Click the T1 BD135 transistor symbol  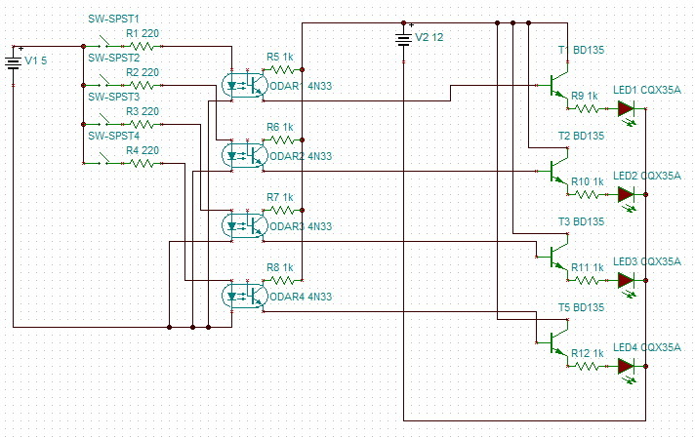pos(558,86)
